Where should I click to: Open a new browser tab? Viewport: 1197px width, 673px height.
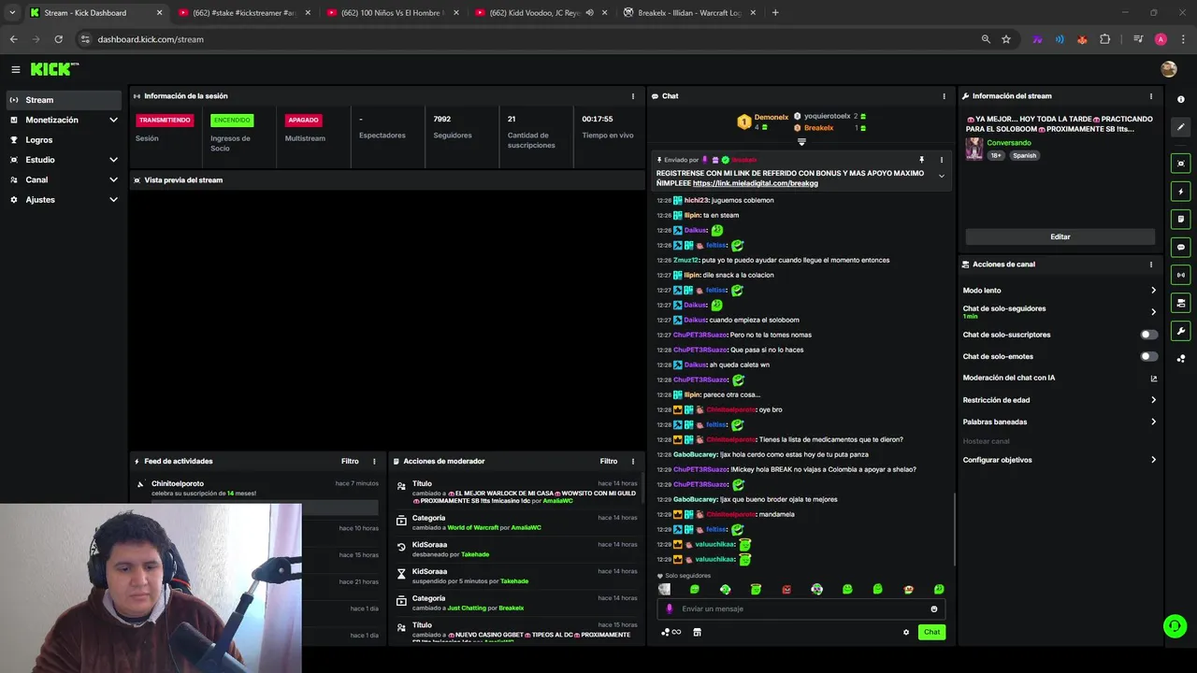pyautogui.click(x=775, y=13)
